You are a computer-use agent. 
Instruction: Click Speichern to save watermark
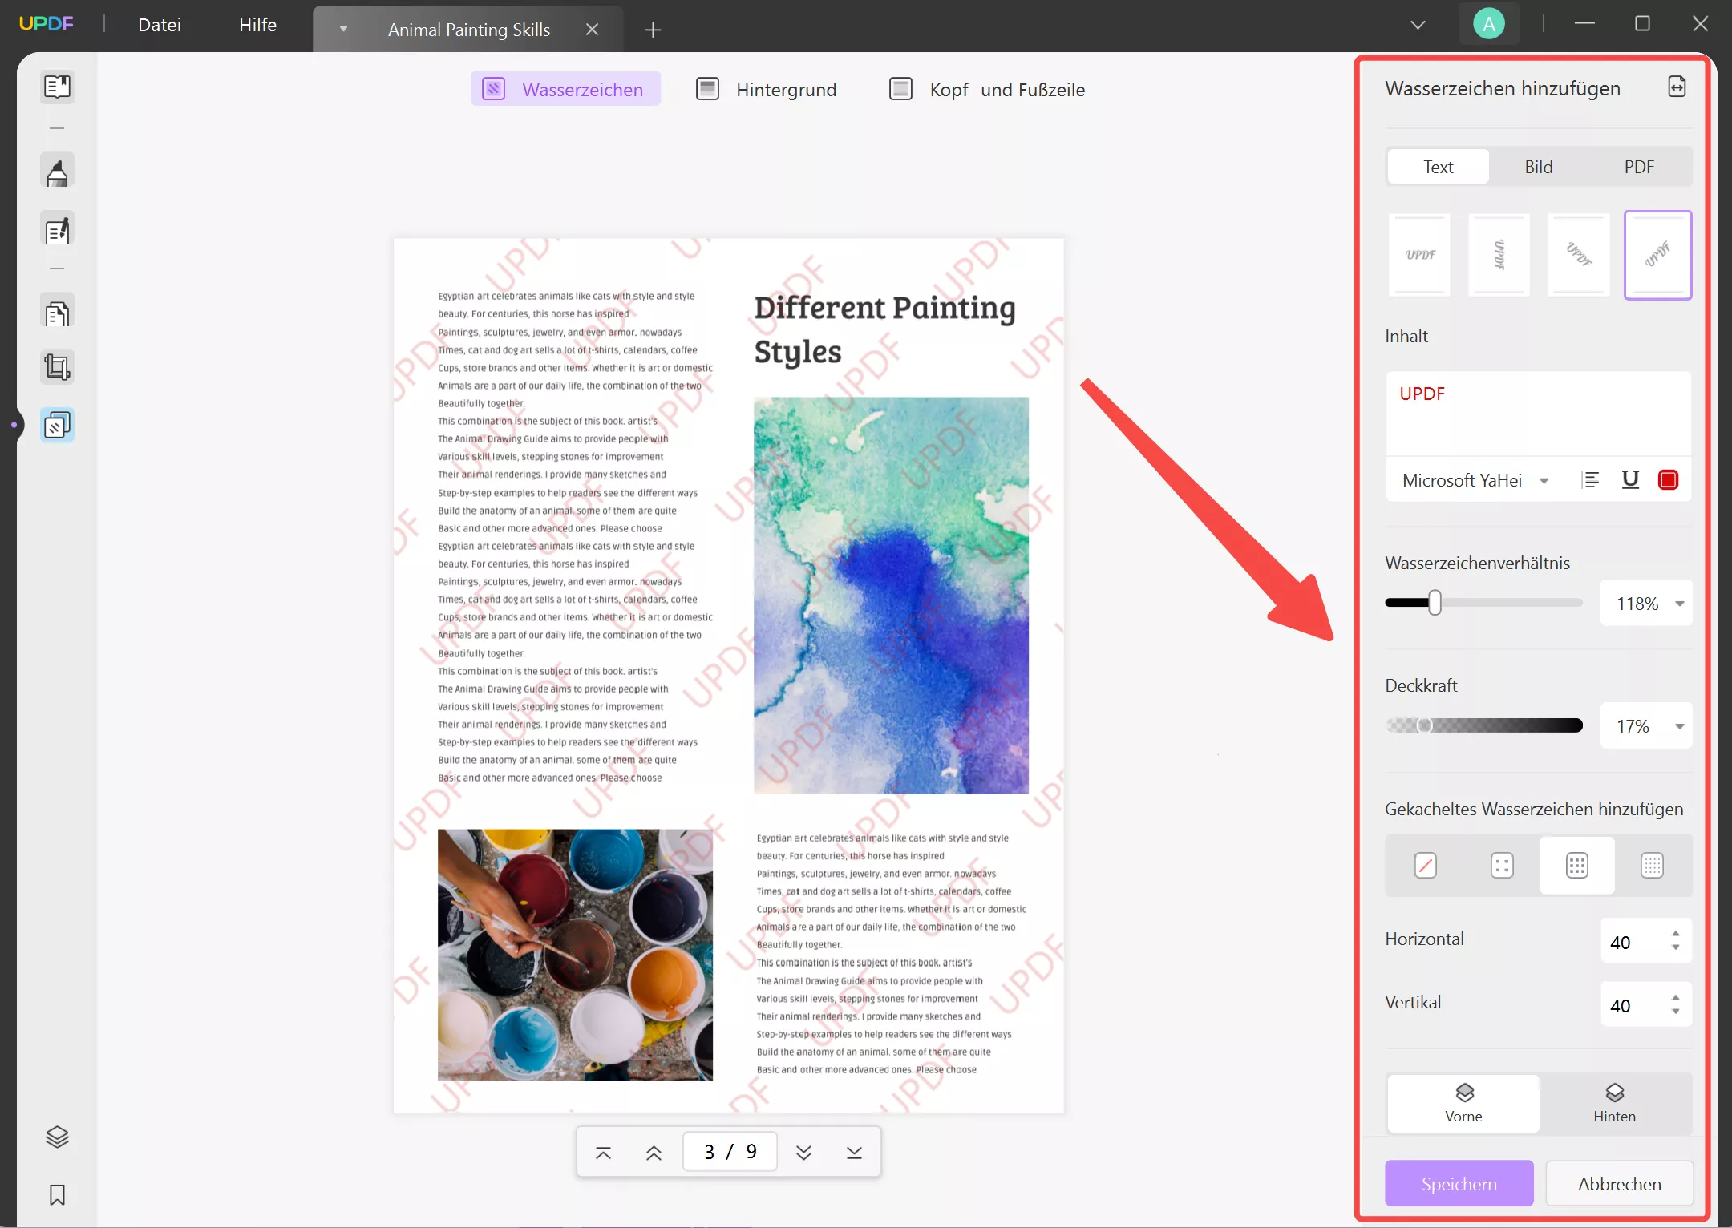coord(1459,1183)
